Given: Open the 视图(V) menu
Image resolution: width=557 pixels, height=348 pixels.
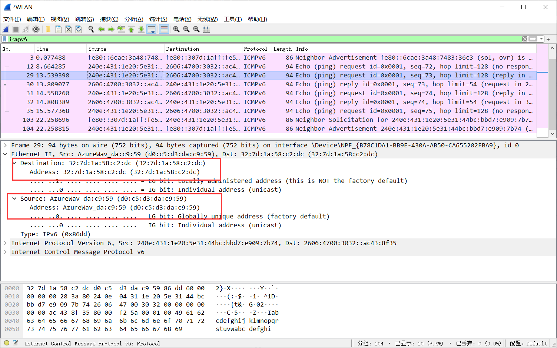Looking at the screenshot, I should [x=60, y=19].
